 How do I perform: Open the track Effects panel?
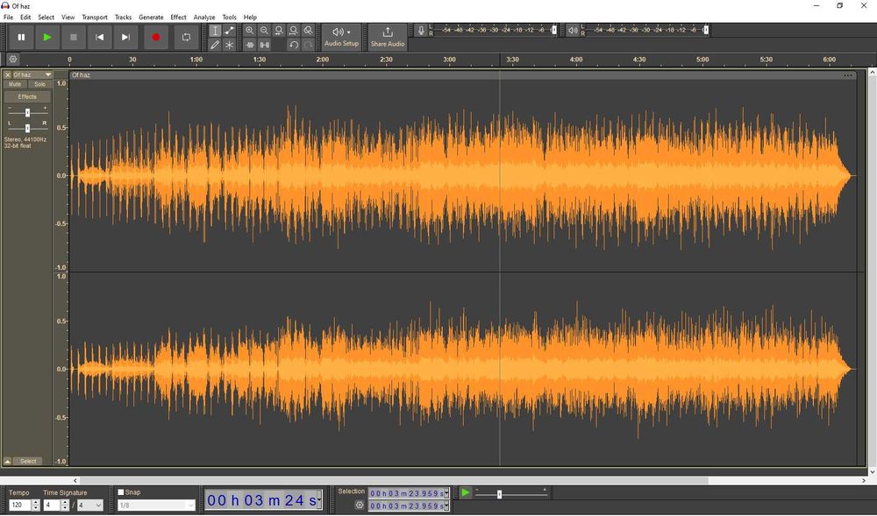tap(27, 96)
